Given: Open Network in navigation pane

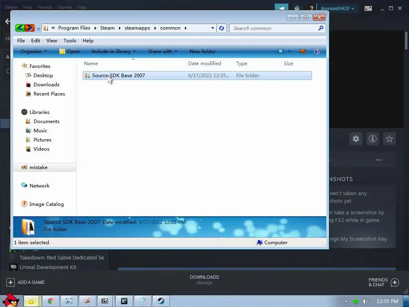Looking at the screenshot, I should click(40, 185).
